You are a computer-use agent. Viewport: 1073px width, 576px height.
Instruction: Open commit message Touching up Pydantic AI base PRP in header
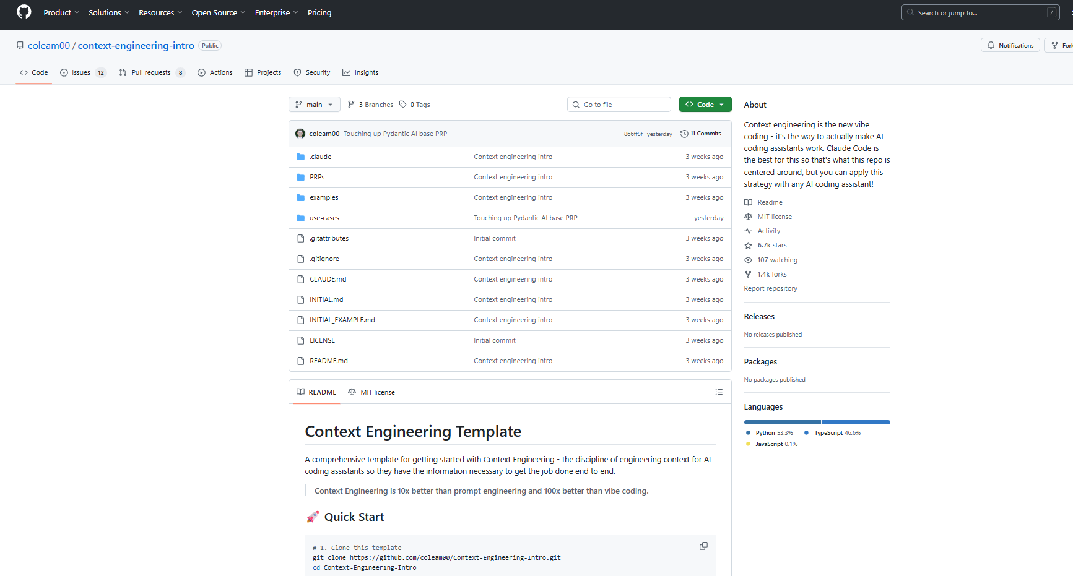(395, 134)
